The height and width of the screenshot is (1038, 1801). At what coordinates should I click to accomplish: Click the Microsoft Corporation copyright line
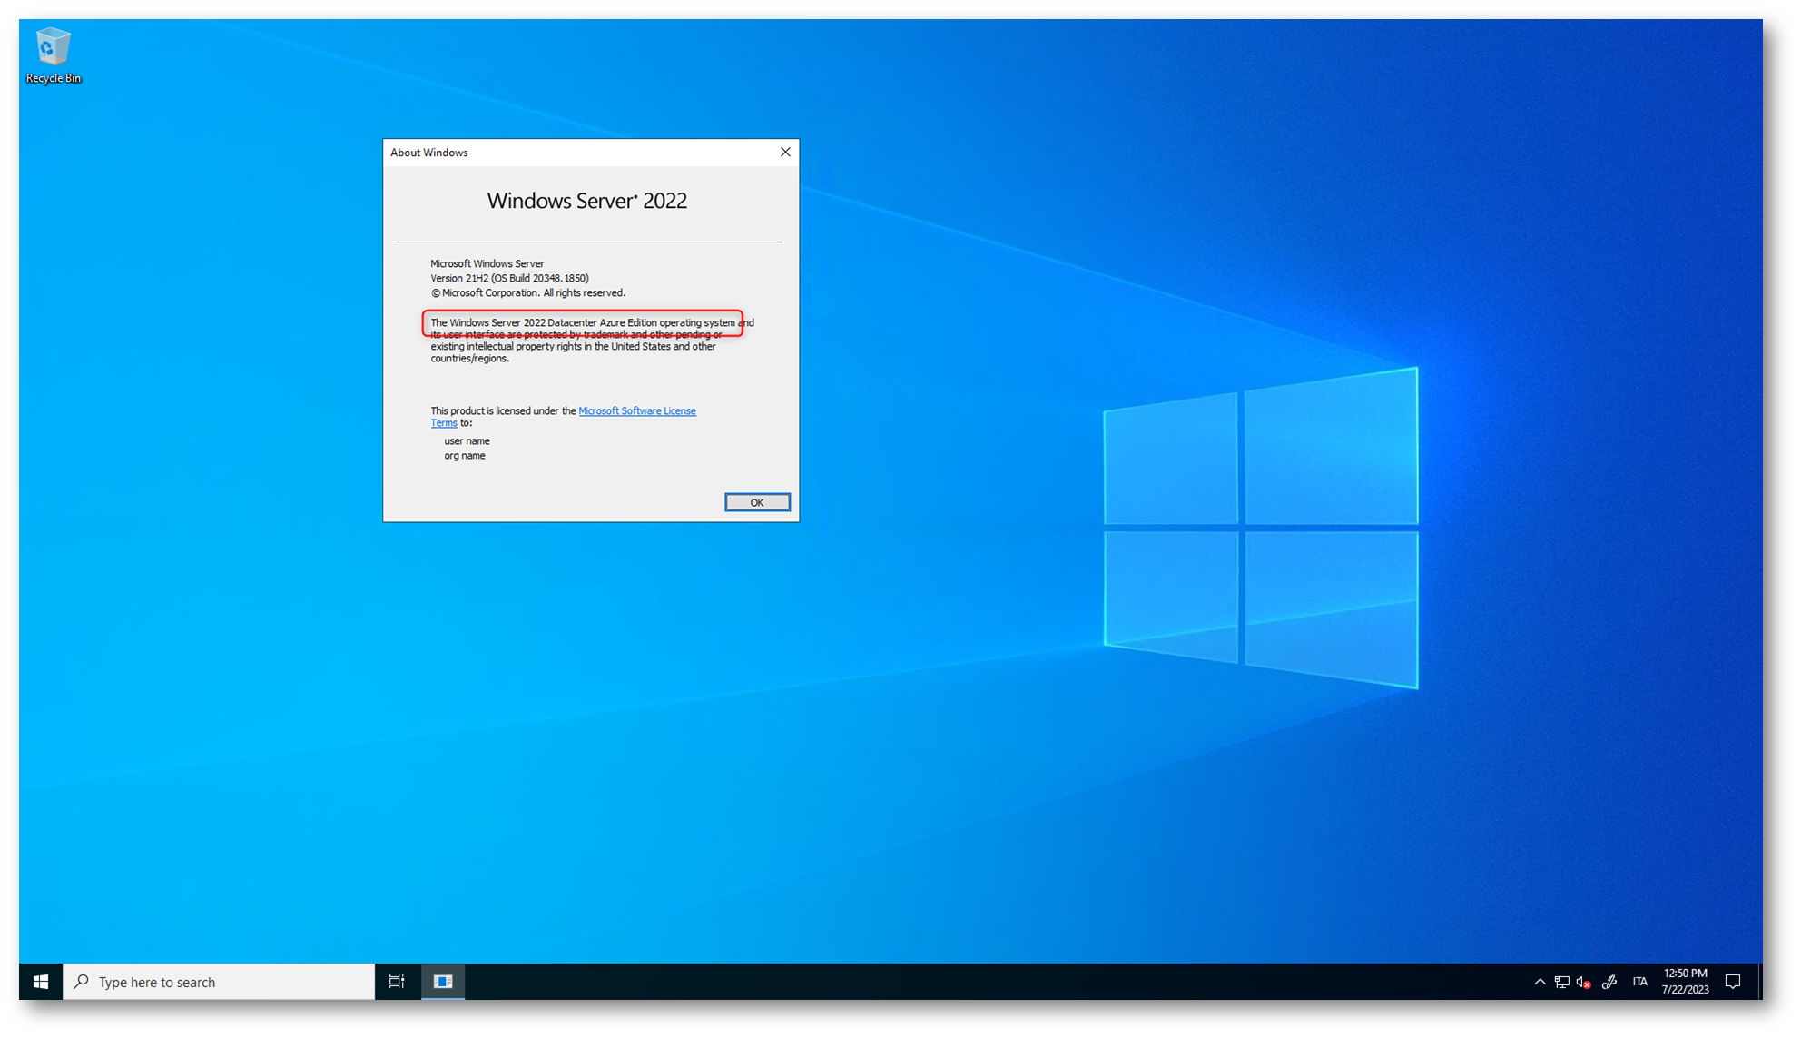528,293
